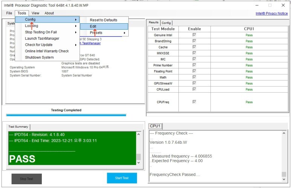The height and width of the screenshot is (188, 291).
Task: Open the View menu
Action: [x=35, y=13]
